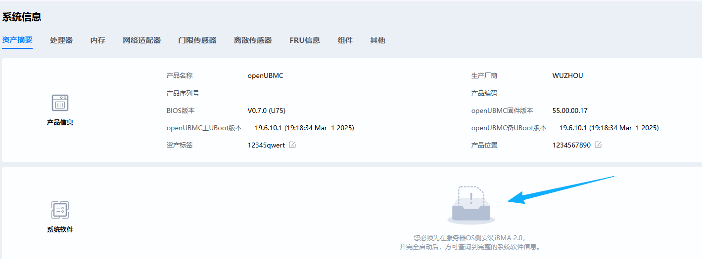702x259 pixels.
Task: Click the manufacturer value WUZHOU
Action: [x=567, y=75]
